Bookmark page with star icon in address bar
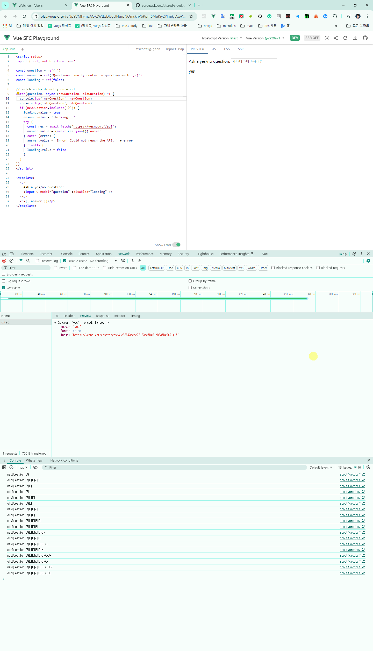The width and height of the screenshot is (373, 651). [x=191, y=16]
